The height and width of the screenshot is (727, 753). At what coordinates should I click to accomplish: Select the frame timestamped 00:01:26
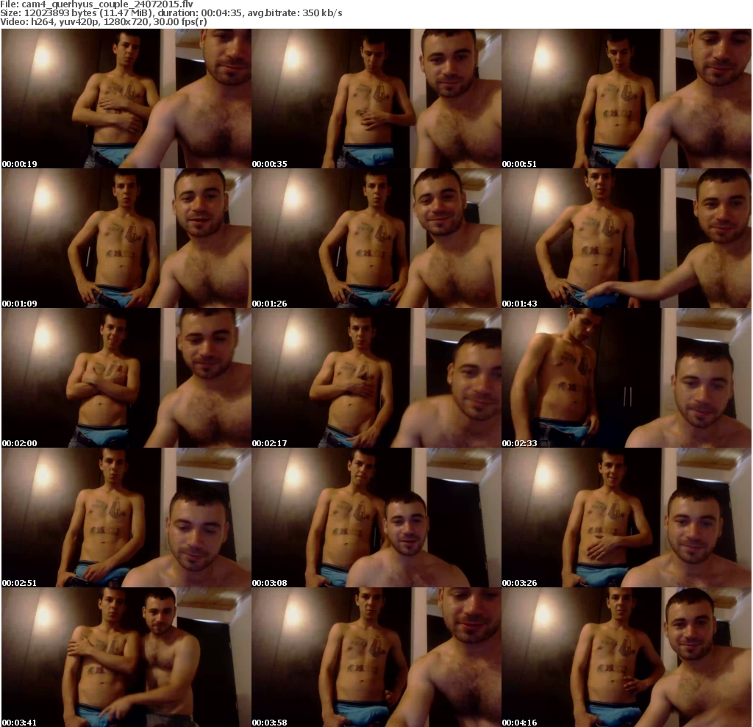[376, 238]
